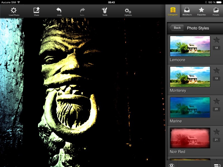Switch to the All Effects tab
Image resolution: width=223 pixels, height=167 pixels.
pyautogui.click(x=187, y=11)
